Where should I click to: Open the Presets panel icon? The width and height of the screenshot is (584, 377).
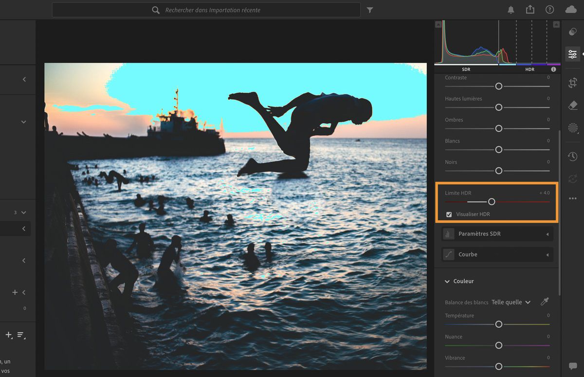pos(573,32)
